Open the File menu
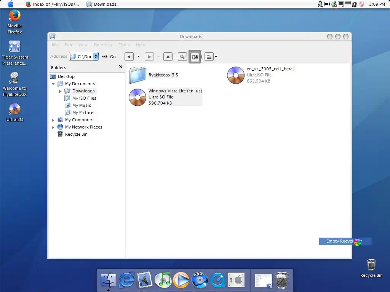The width and height of the screenshot is (390, 292). pyautogui.click(x=55, y=45)
